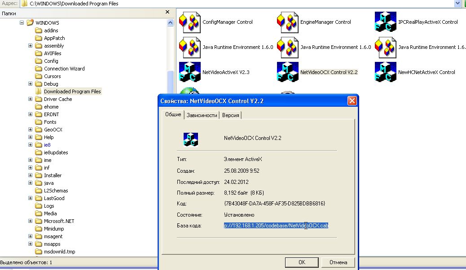Click the Установлено status value
Viewport: 466px width, 270px height.
(239, 215)
